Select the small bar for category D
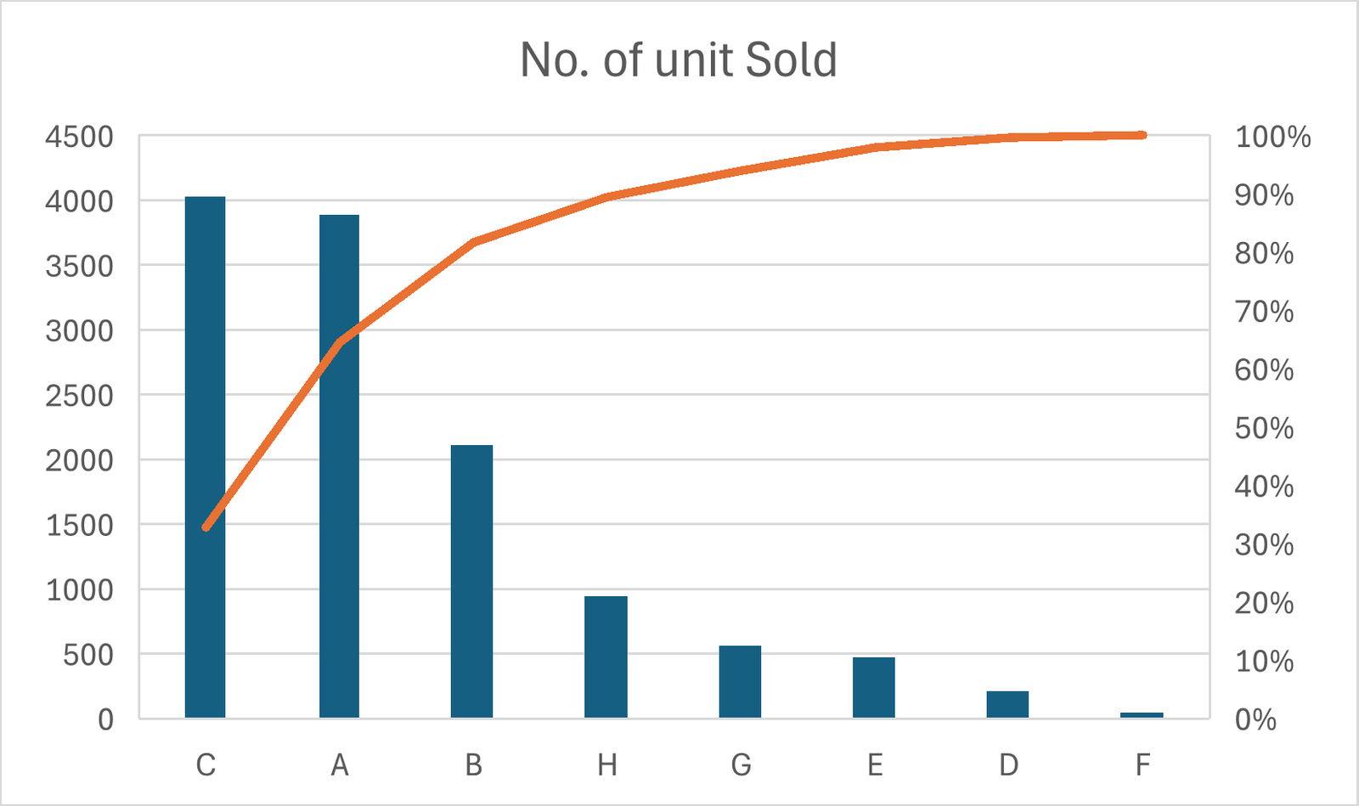Screen dimensions: 1359x806 1007,704
